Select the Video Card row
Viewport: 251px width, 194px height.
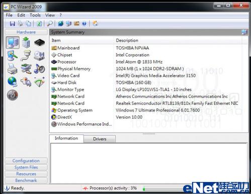(146, 76)
